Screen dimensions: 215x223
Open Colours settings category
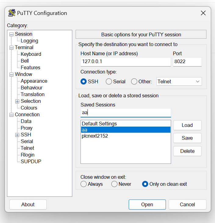click(29, 108)
